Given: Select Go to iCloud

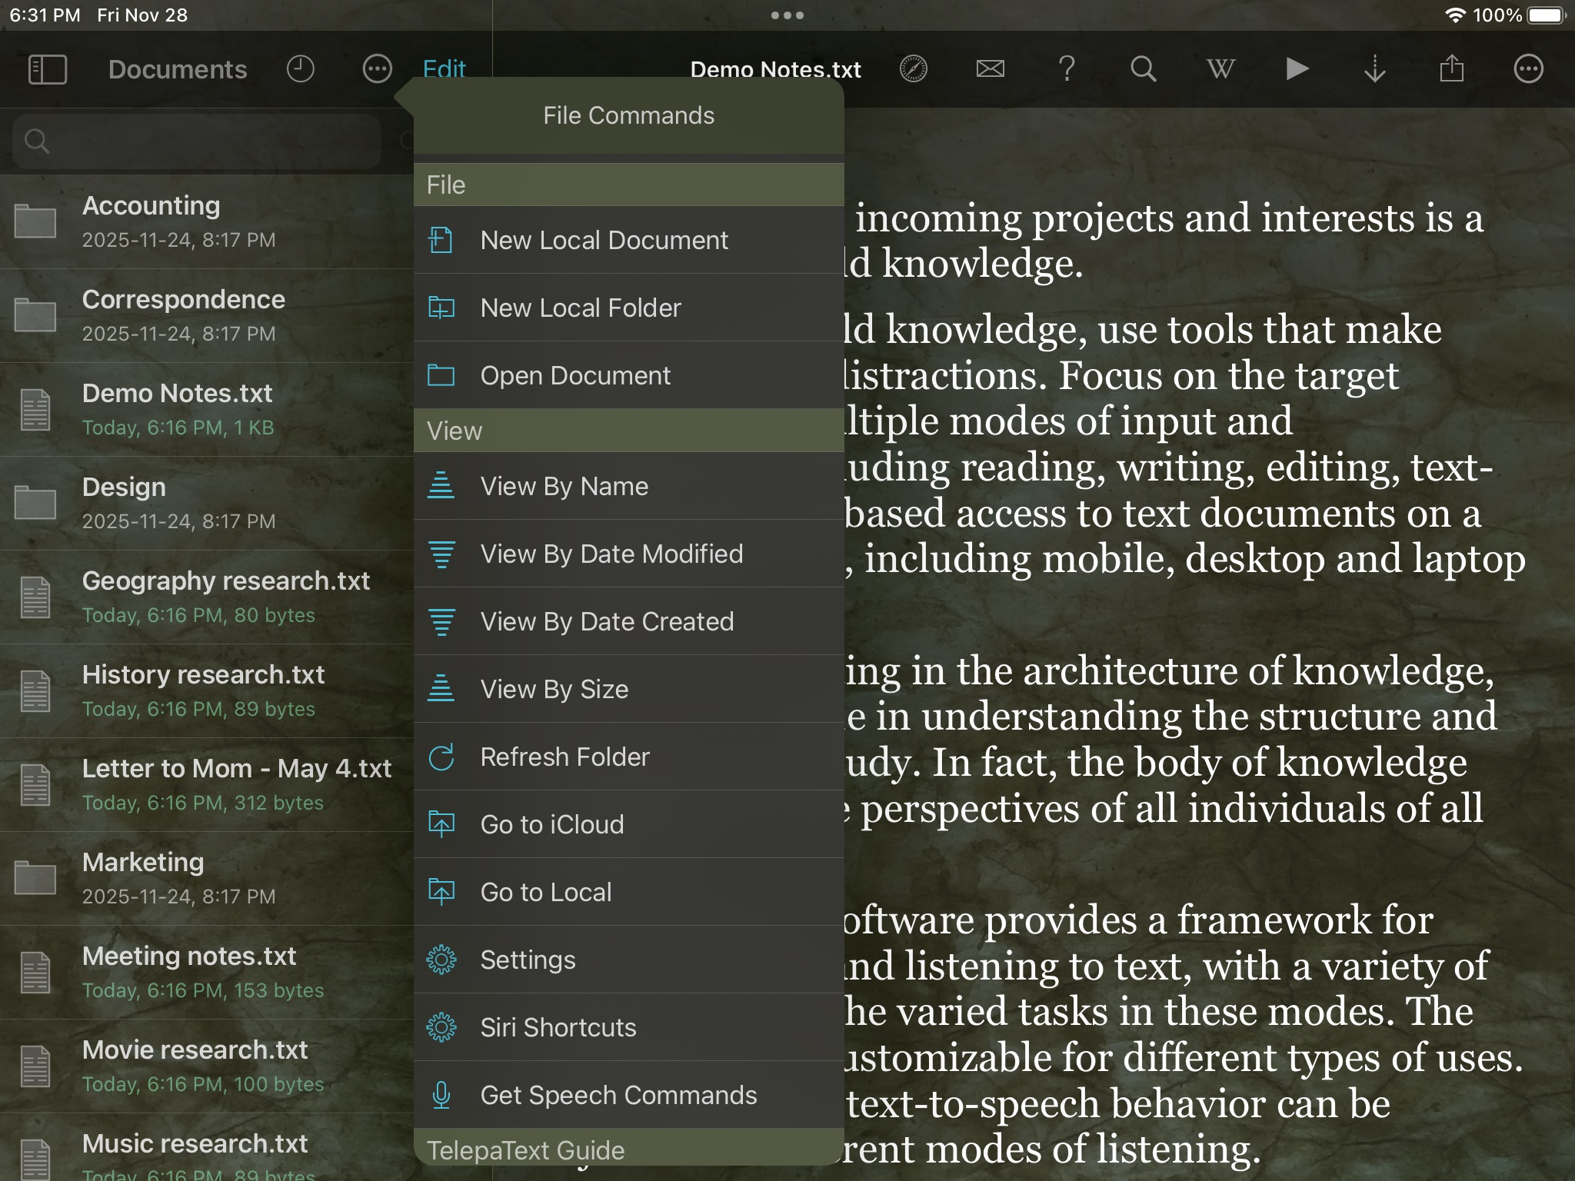Looking at the screenshot, I should 552,825.
